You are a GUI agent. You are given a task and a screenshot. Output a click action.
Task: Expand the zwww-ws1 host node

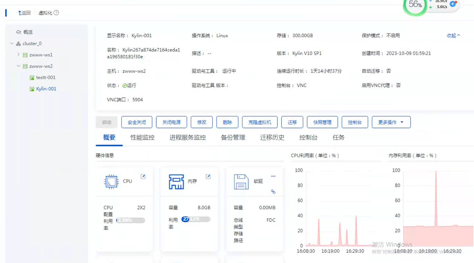point(18,55)
